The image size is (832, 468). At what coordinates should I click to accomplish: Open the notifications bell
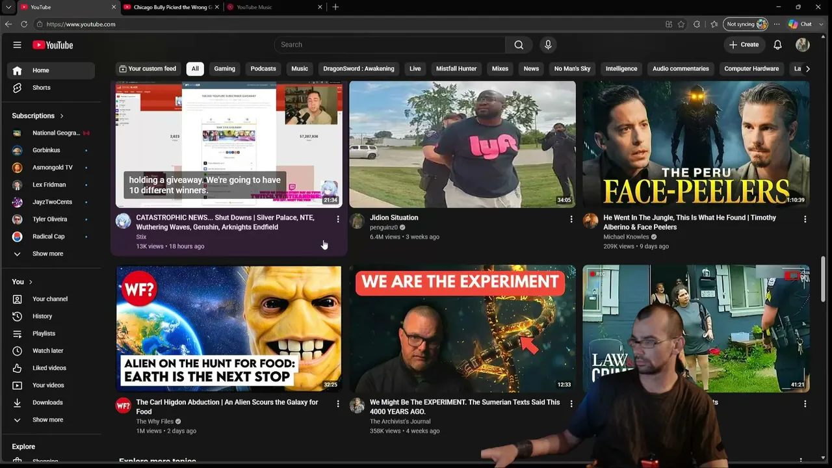click(x=777, y=45)
